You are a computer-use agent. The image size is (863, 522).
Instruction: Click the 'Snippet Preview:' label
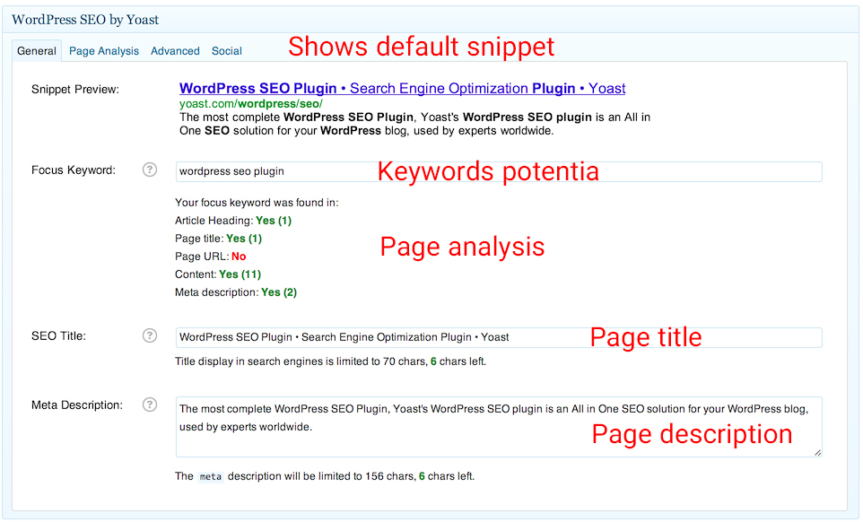click(75, 90)
